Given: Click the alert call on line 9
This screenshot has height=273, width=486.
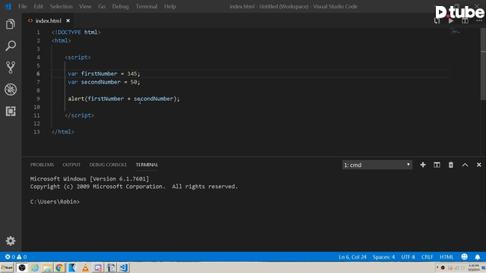Looking at the screenshot, I should (x=76, y=99).
